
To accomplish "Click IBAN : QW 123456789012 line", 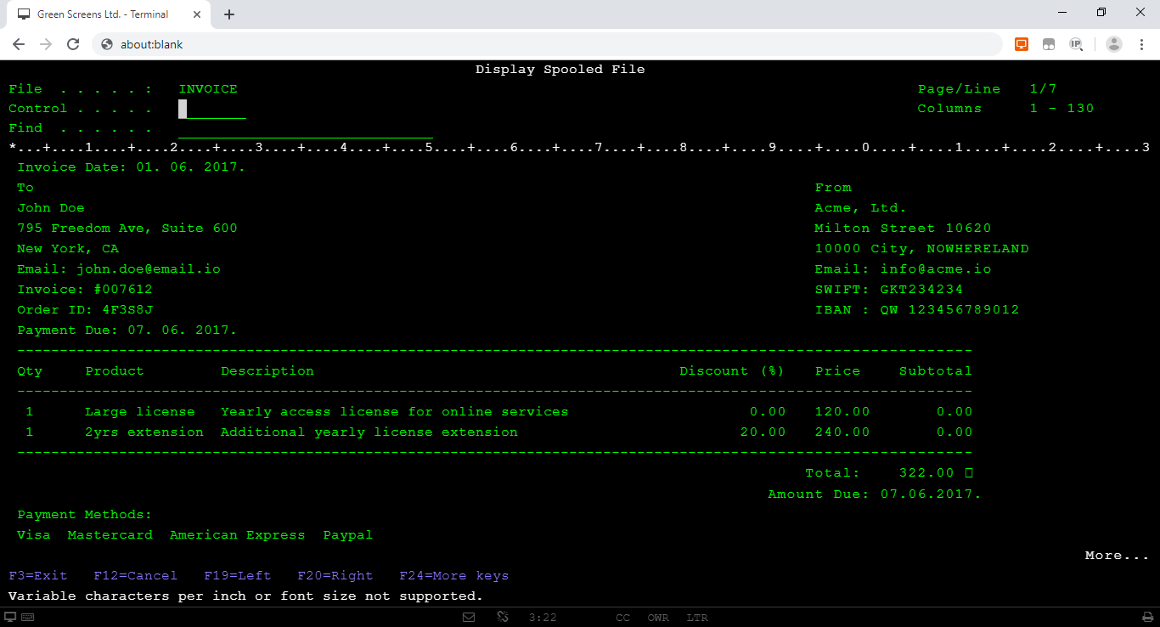I will pos(917,310).
